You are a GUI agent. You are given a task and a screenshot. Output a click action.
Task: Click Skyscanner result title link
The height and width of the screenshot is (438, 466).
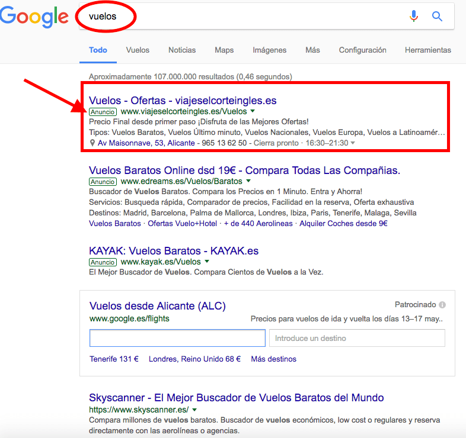236,398
